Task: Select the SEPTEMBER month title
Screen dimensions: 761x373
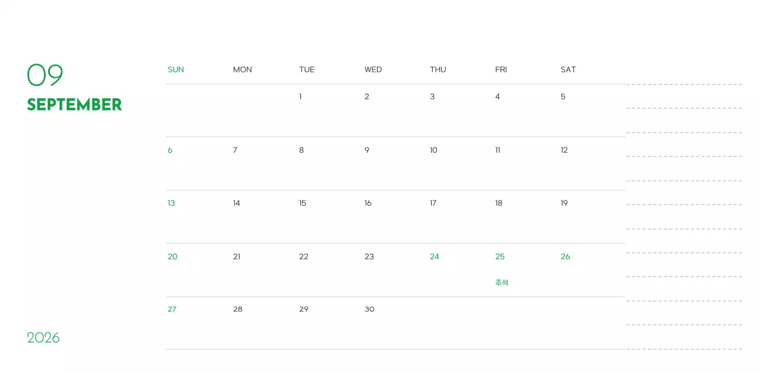Action: coord(74,105)
